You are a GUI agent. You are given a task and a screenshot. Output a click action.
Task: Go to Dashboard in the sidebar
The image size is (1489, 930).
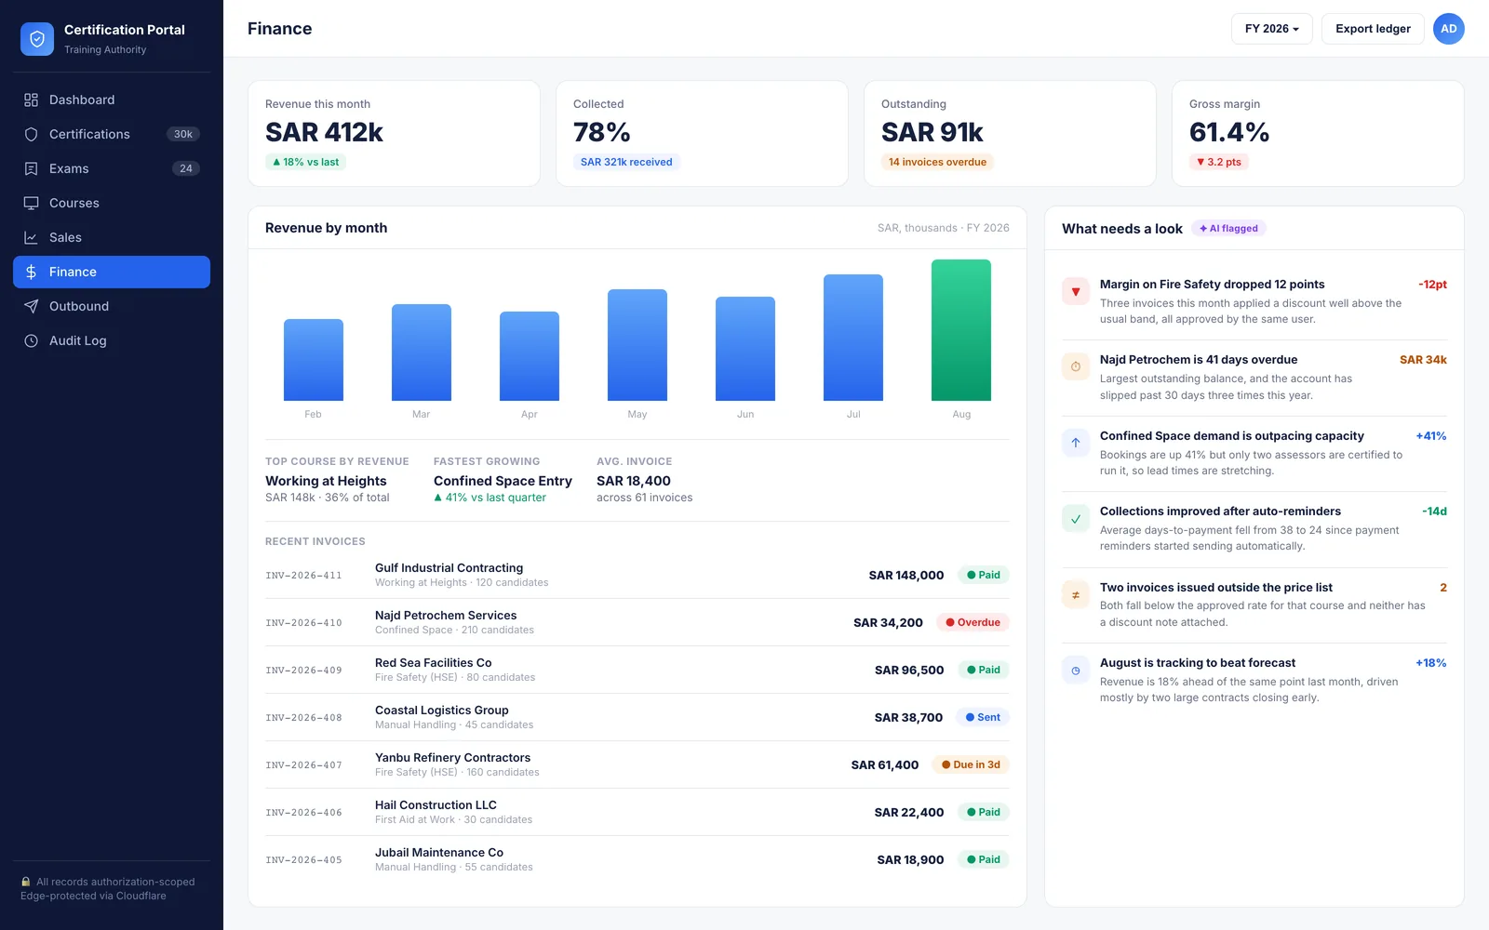coord(112,100)
